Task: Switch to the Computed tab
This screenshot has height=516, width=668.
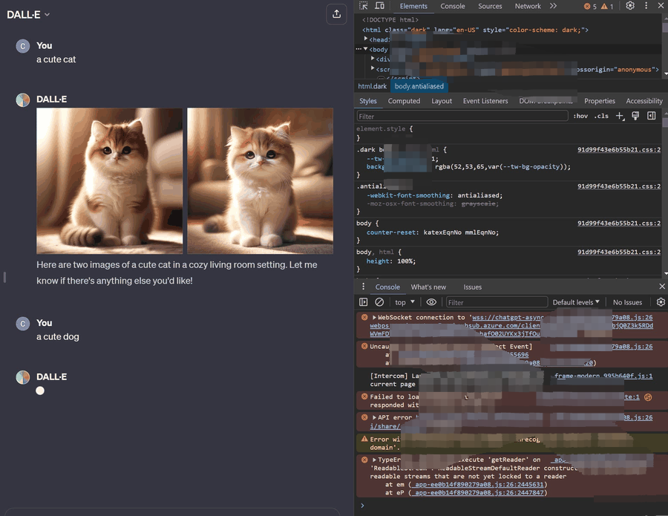Action: coord(404,101)
